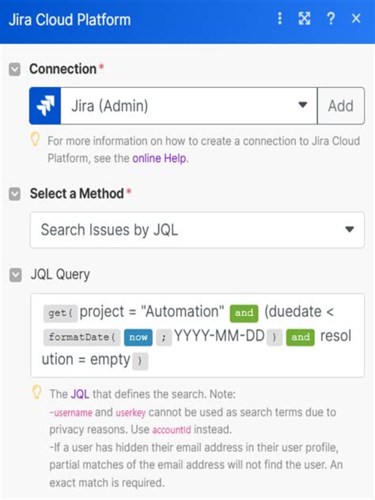
Task: Toggle the JQL Query field checkbox
Action: pos(15,275)
